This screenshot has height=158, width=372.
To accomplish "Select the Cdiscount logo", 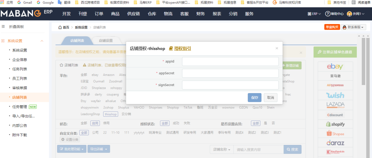I will click(335, 115).
